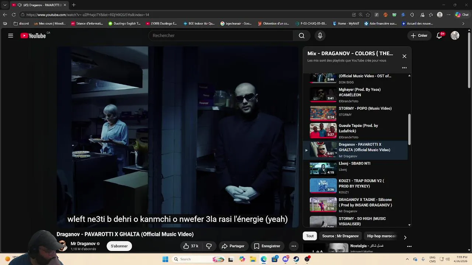The height and width of the screenshot is (265, 472).
Task: Open the discord bookmark
Action: click(21, 24)
